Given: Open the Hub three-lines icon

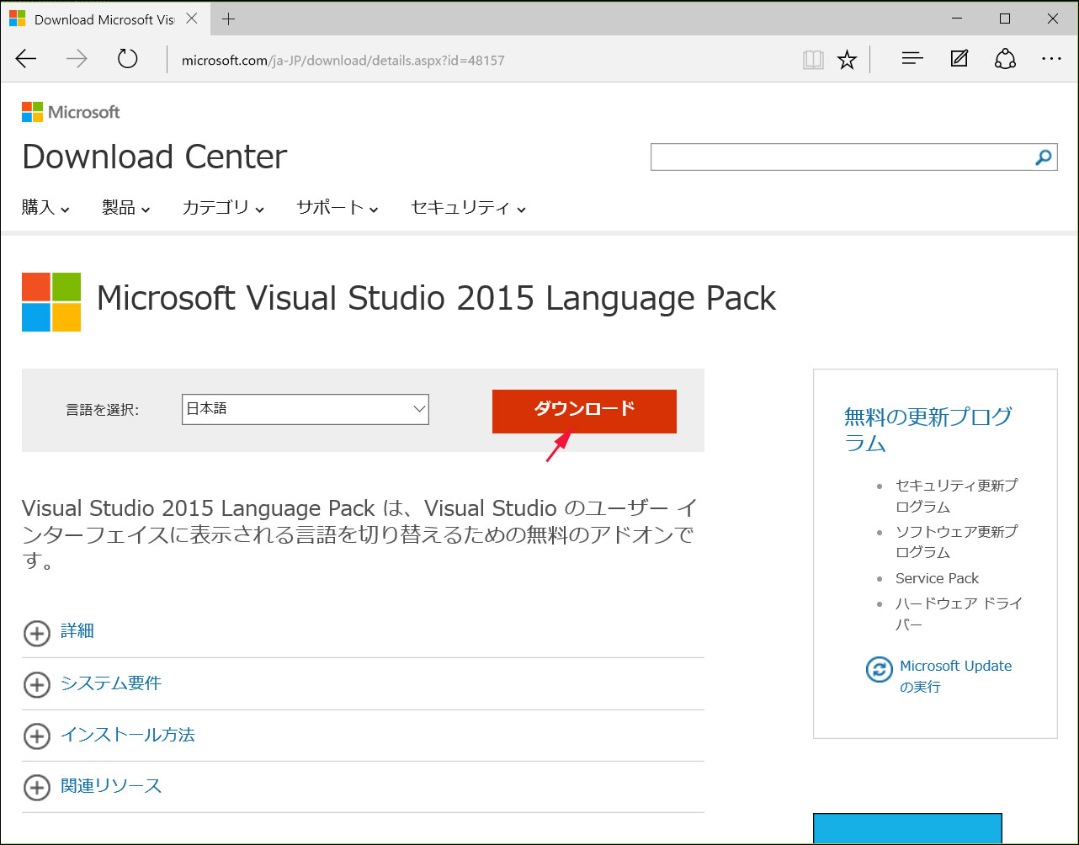Looking at the screenshot, I should [912, 59].
